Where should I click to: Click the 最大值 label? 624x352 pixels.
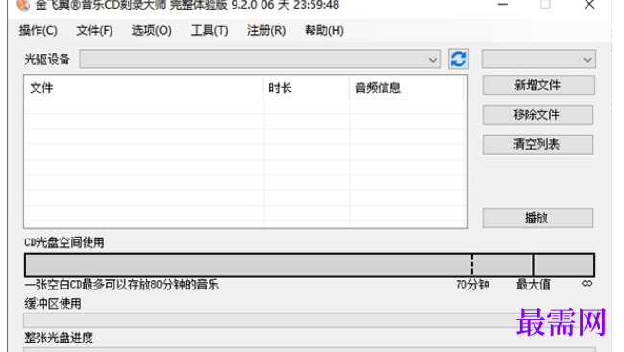[534, 285]
